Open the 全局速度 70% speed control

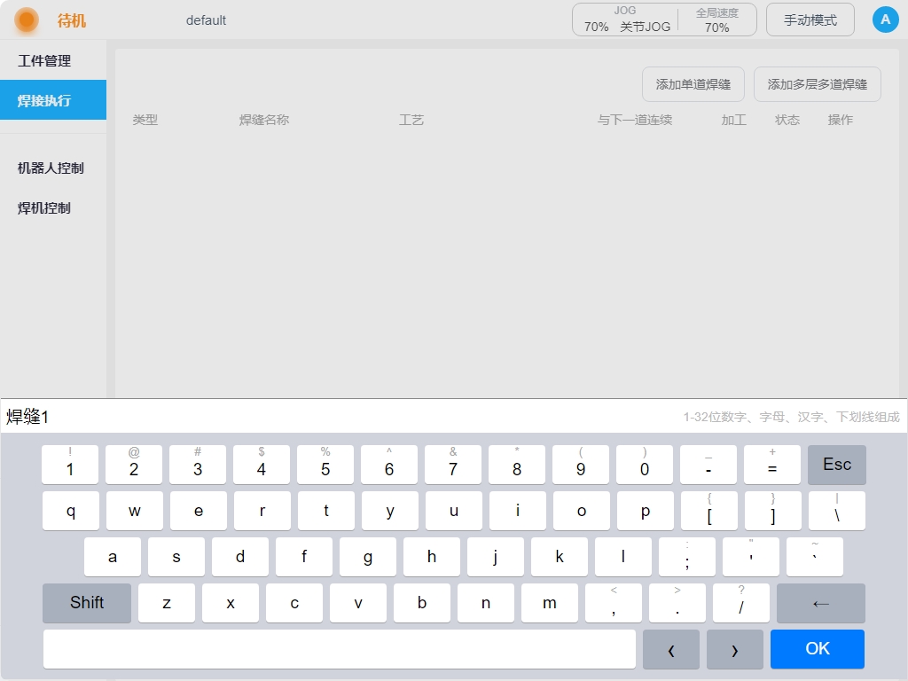tap(716, 20)
